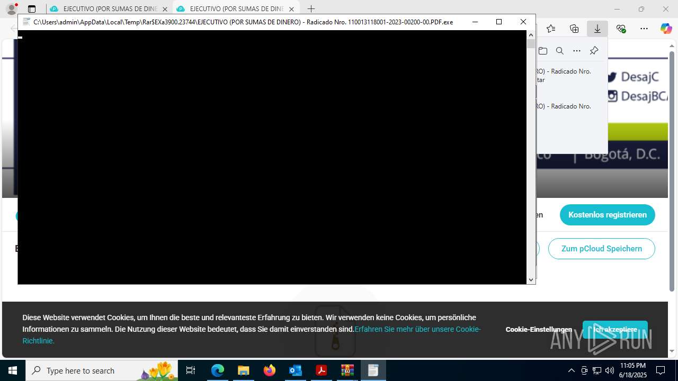Open File Explorer from taskbar
This screenshot has height=381, width=678.
[243, 370]
